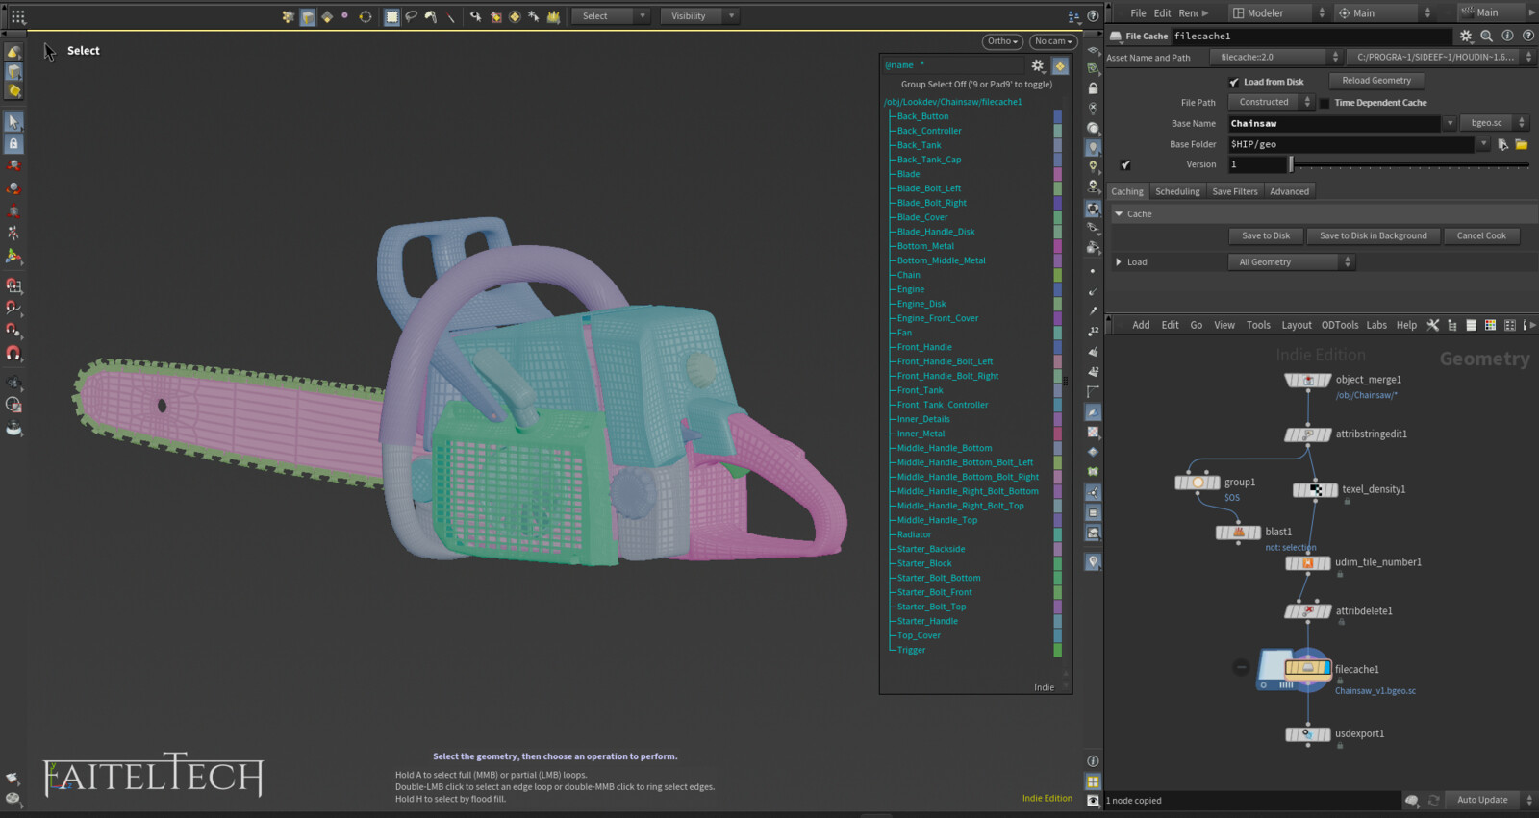Search parameters with the magnifier icon
Viewport: 1539px width, 818px height.
coord(1486,36)
